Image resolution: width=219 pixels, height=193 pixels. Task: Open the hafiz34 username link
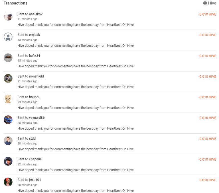35,55
